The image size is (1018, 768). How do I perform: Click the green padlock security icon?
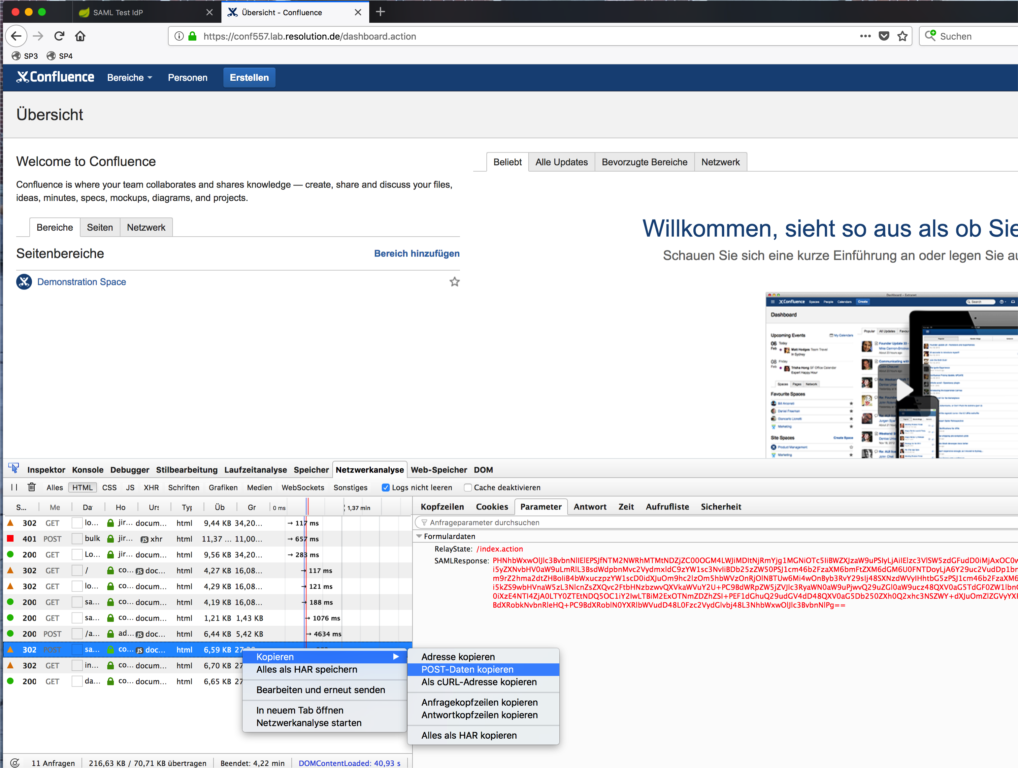click(x=192, y=36)
